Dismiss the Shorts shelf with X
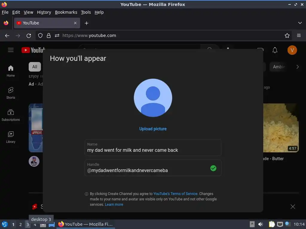Screen dimensions: 306x229 pyautogui.click(x=293, y=207)
